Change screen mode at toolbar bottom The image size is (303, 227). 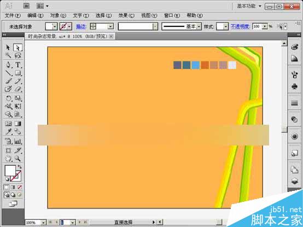tap(13, 203)
